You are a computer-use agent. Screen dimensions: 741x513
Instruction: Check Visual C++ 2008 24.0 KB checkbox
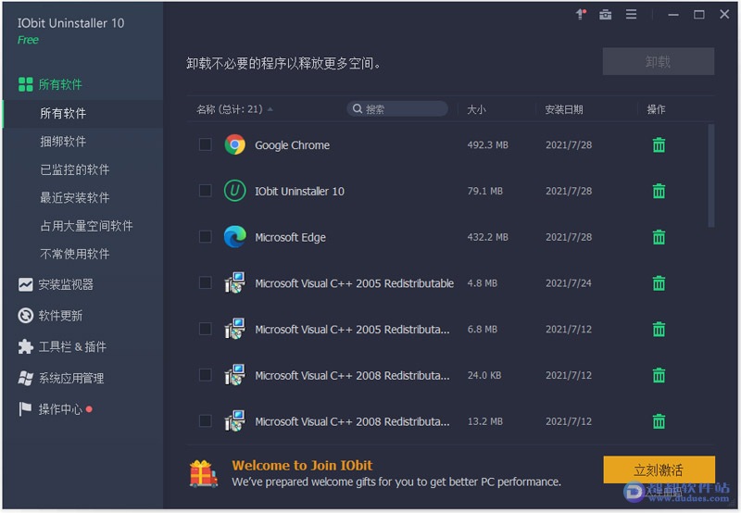point(205,375)
